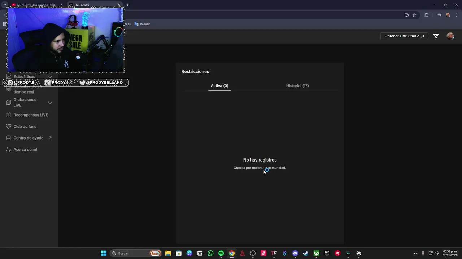Click microphone icon in system tray
462x259 pixels.
click(423, 253)
